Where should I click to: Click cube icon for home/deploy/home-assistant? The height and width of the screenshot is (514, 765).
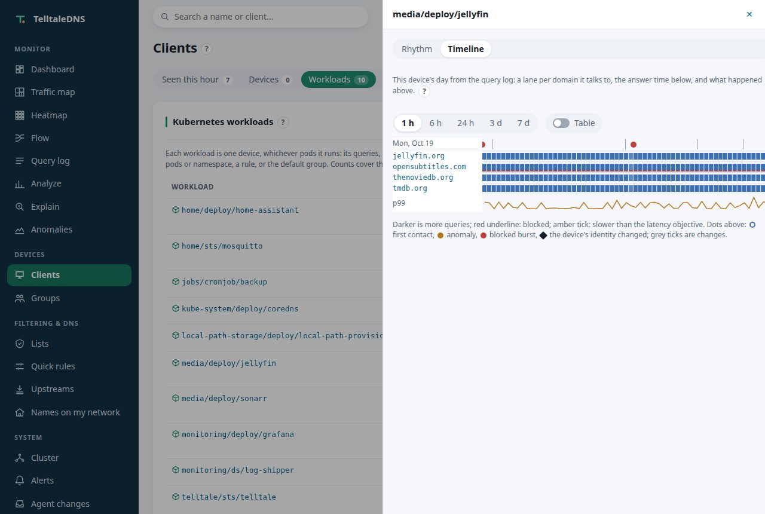pos(176,210)
